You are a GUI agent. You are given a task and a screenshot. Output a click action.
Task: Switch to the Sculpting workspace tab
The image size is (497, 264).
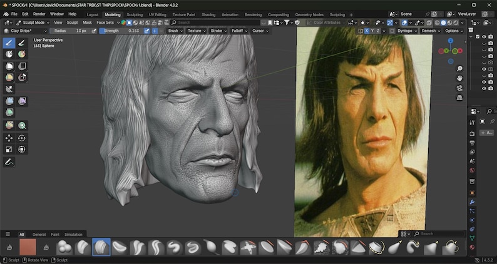[x=135, y=15]
